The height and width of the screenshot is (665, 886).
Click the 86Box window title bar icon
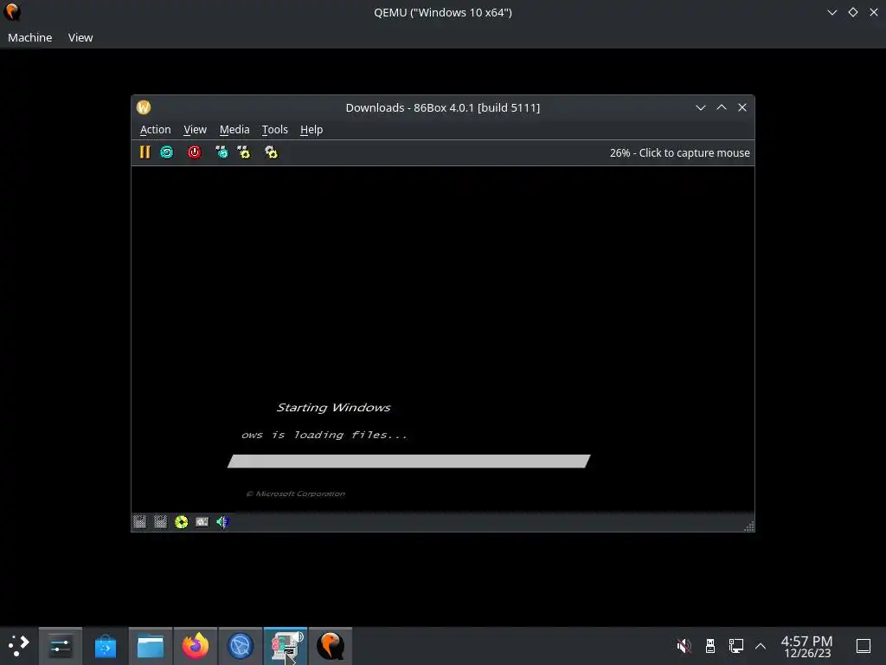click(x=144, y=107)
